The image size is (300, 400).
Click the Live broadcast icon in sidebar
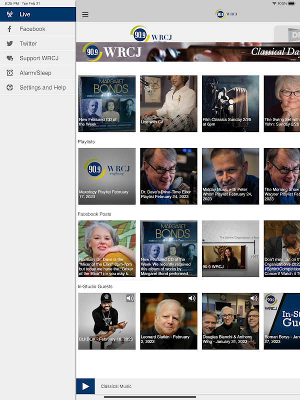click(9, 14)
